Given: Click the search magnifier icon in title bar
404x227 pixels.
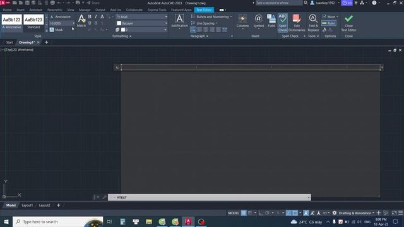Looking at the screenshot, I should click(x=306, y=3).
